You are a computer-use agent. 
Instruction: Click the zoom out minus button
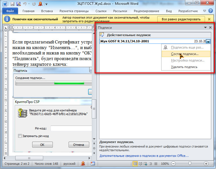173,164
